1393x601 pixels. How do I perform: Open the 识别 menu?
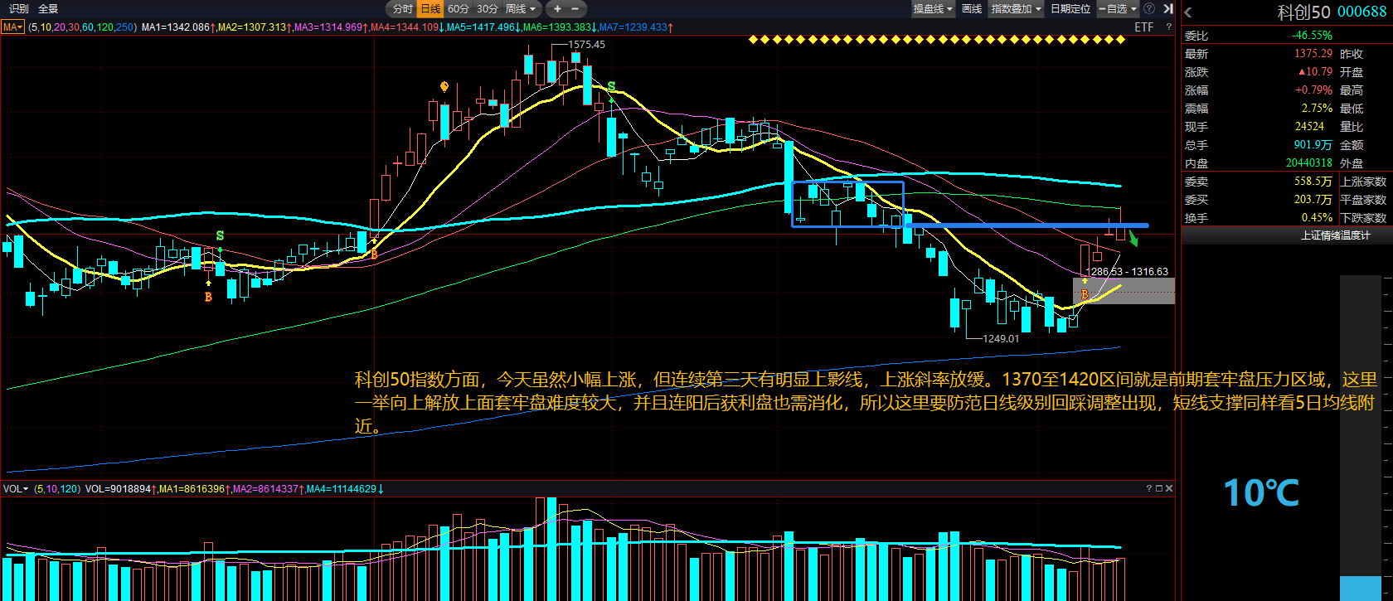[18, 9]
